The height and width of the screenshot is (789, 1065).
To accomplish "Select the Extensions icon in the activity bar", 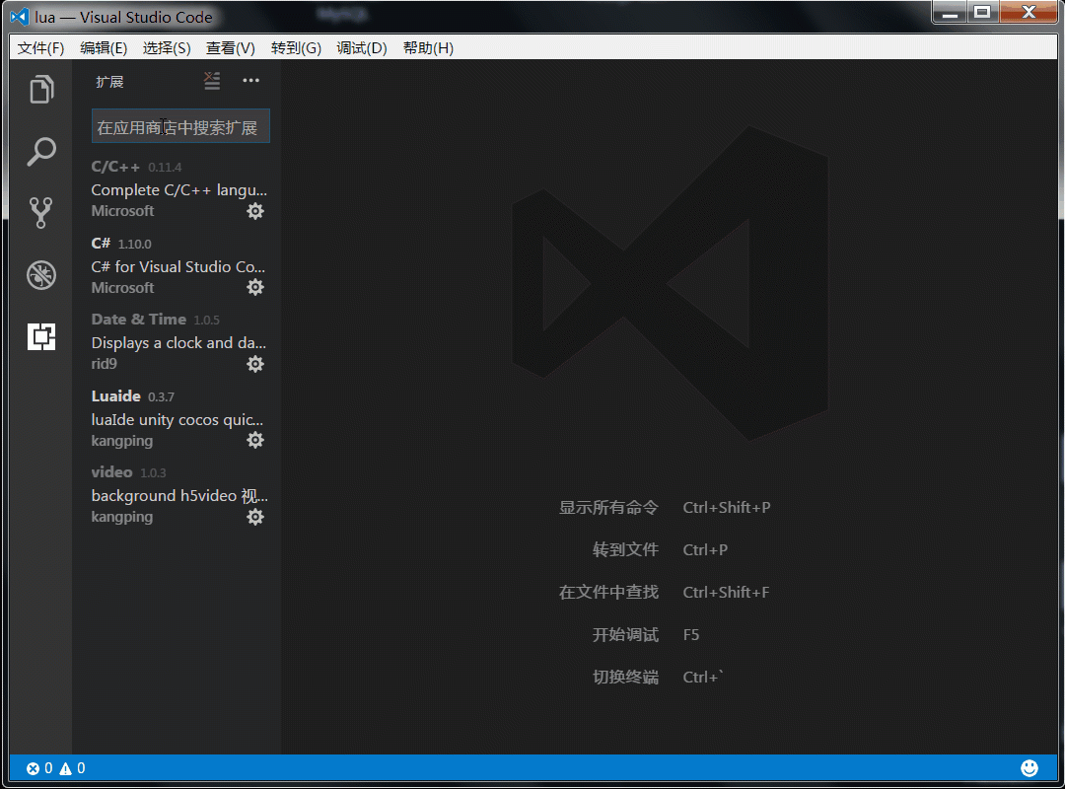I will tap(40, 335).
